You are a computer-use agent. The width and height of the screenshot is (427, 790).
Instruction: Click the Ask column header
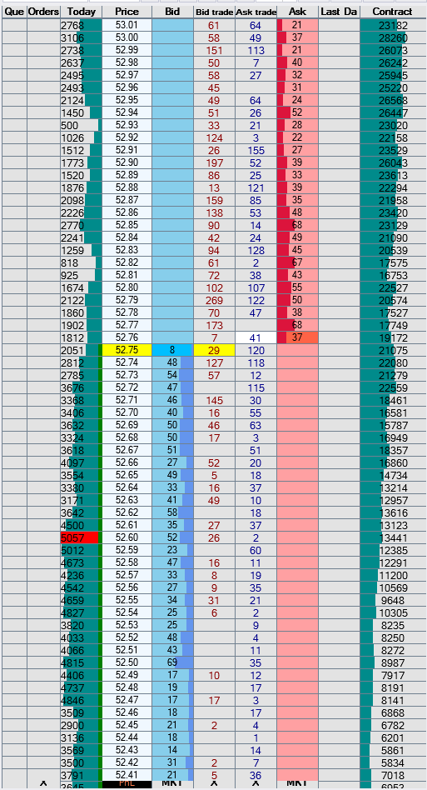point(297,12)
